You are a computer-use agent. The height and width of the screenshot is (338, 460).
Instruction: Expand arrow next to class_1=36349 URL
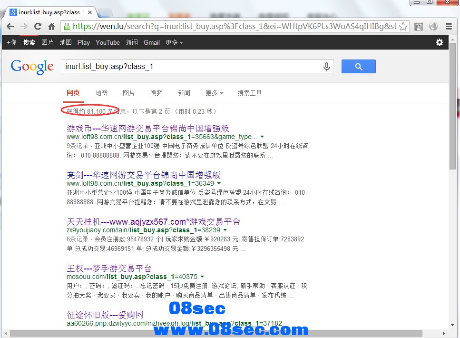click(219, 184)
